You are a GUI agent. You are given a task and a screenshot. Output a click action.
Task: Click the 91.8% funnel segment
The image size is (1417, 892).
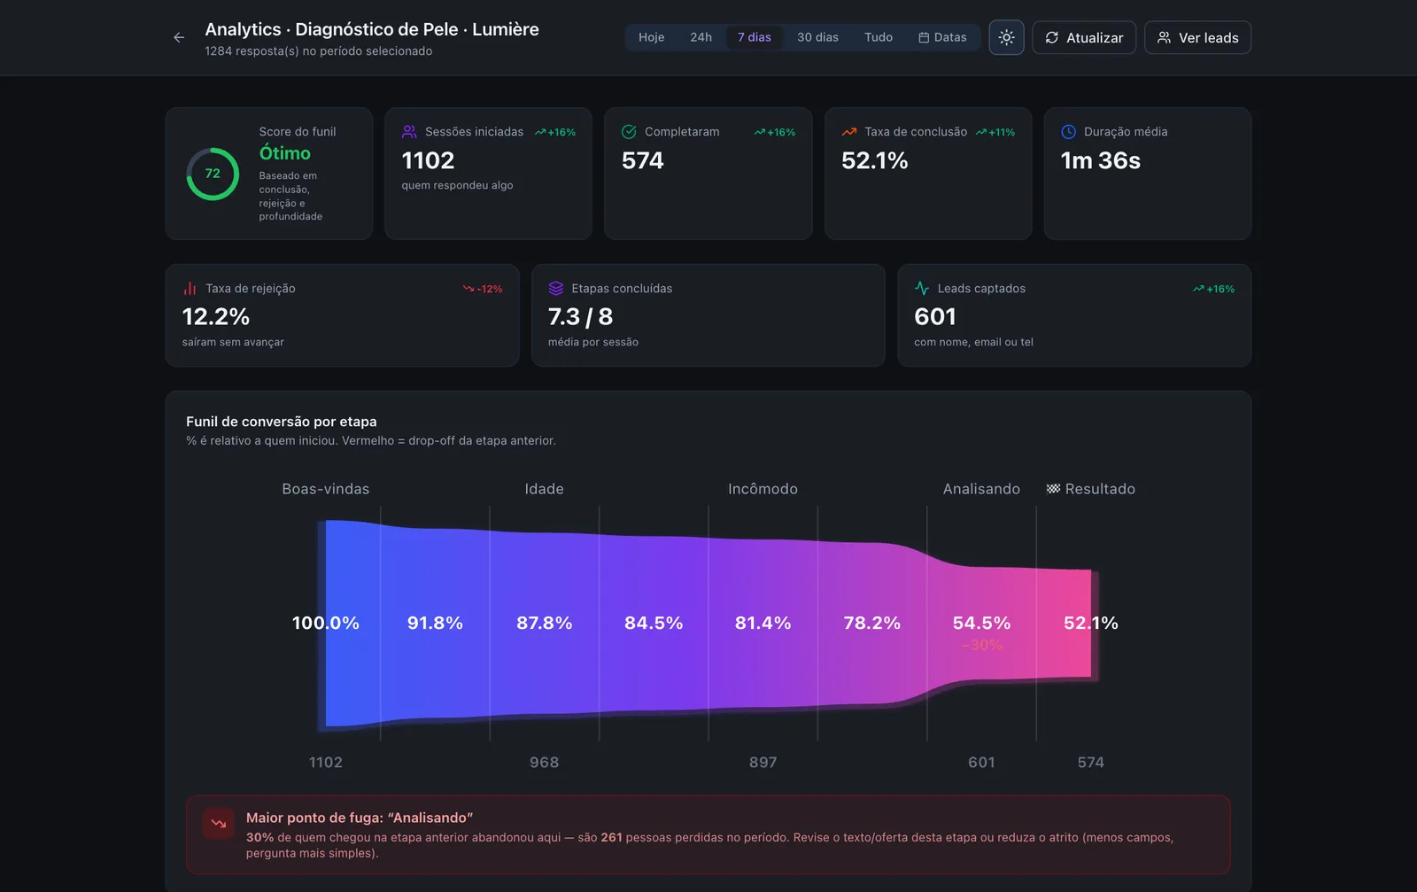(435, 623)
